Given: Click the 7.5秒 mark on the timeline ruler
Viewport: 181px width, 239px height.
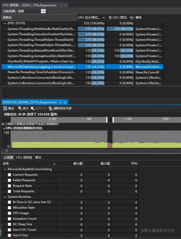Looking at the screenshot, I should pos(128,119).
